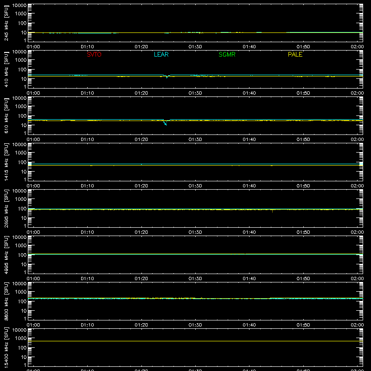This screenshot has height=371, width=371.
Task: Click the 10 tick on 1415 MHz axis
Action: pos(24,172)
